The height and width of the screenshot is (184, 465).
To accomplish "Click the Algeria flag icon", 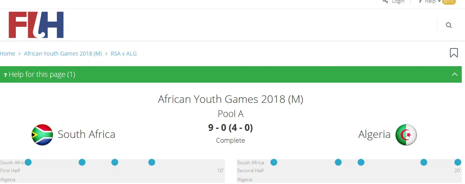I will pyautogui.click(x=406, y=135).
